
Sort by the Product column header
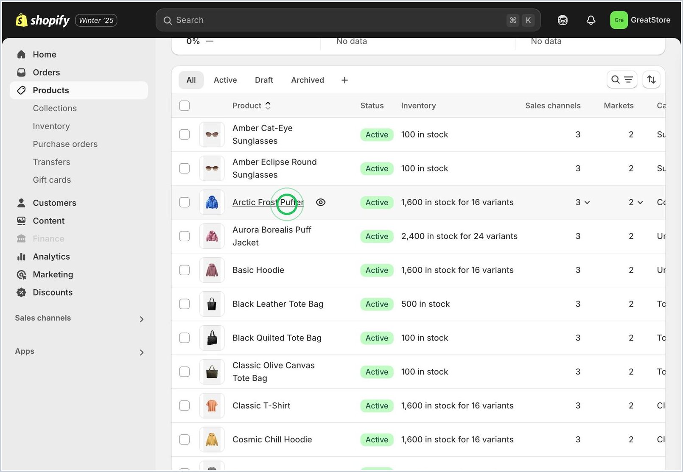(x=252, y=106)
